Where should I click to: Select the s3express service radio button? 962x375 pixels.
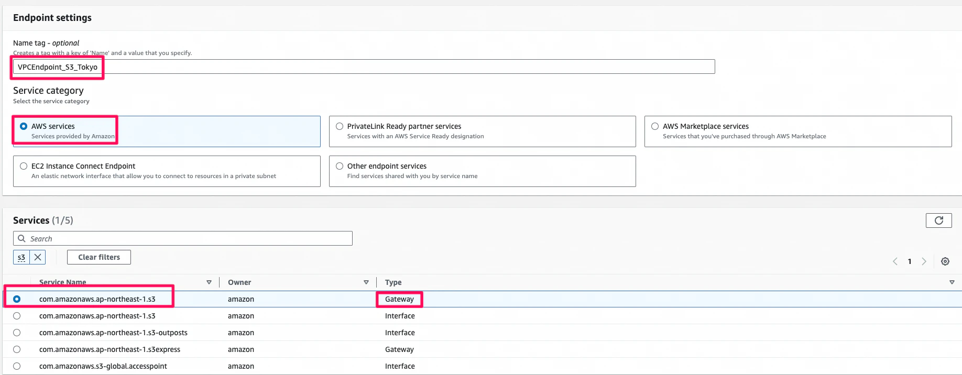click(x=17, y=349)
